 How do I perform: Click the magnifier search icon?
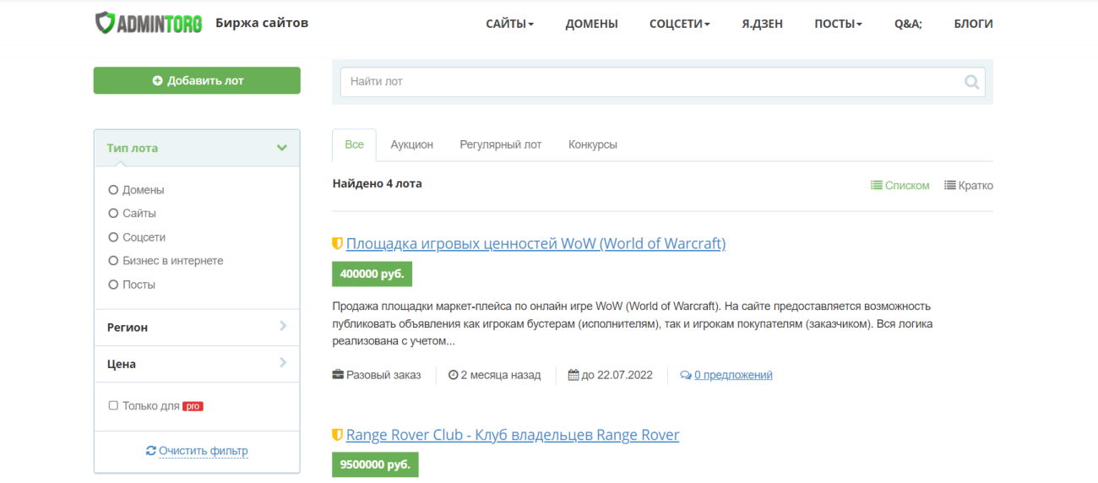pyautogui.click(x=971, y=82)
